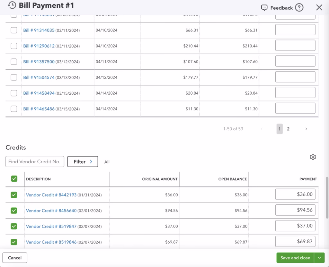Open Vendor Credit # 8442193 link

coord(51,195)
